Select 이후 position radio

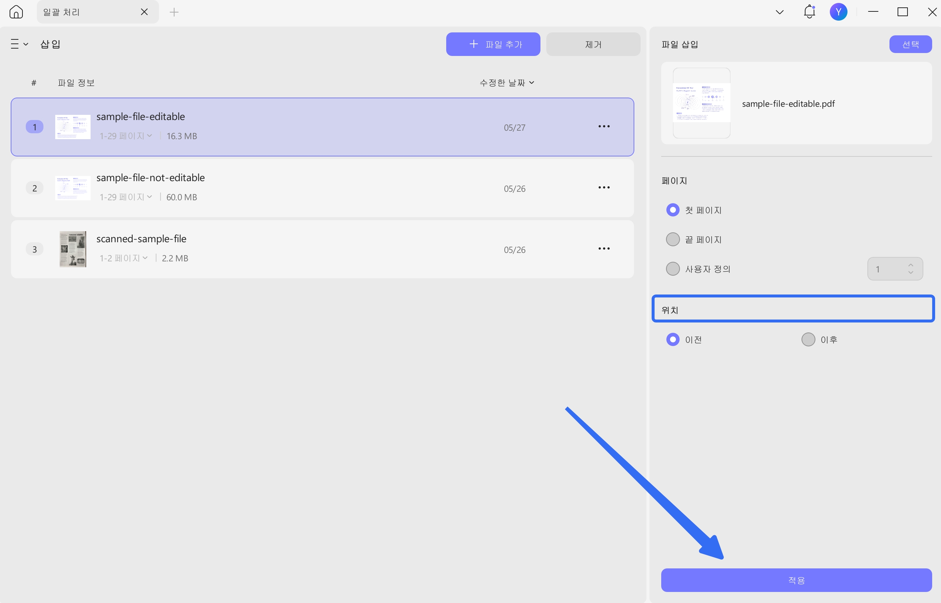tap(808, 339)
